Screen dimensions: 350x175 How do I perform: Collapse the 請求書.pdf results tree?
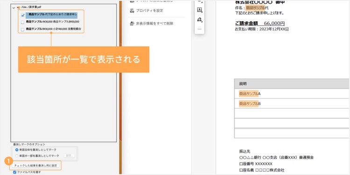14,7
